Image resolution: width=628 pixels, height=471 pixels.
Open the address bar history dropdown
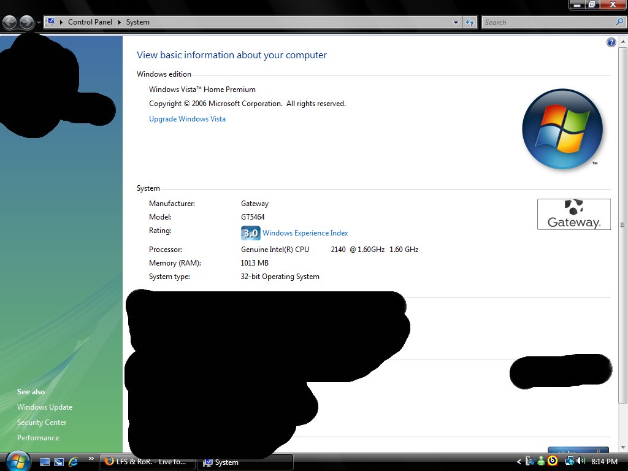pos(456,23)
